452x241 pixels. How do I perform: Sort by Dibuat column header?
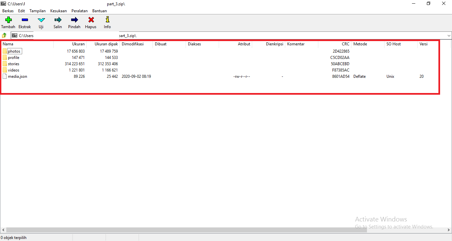coord(169,44)
